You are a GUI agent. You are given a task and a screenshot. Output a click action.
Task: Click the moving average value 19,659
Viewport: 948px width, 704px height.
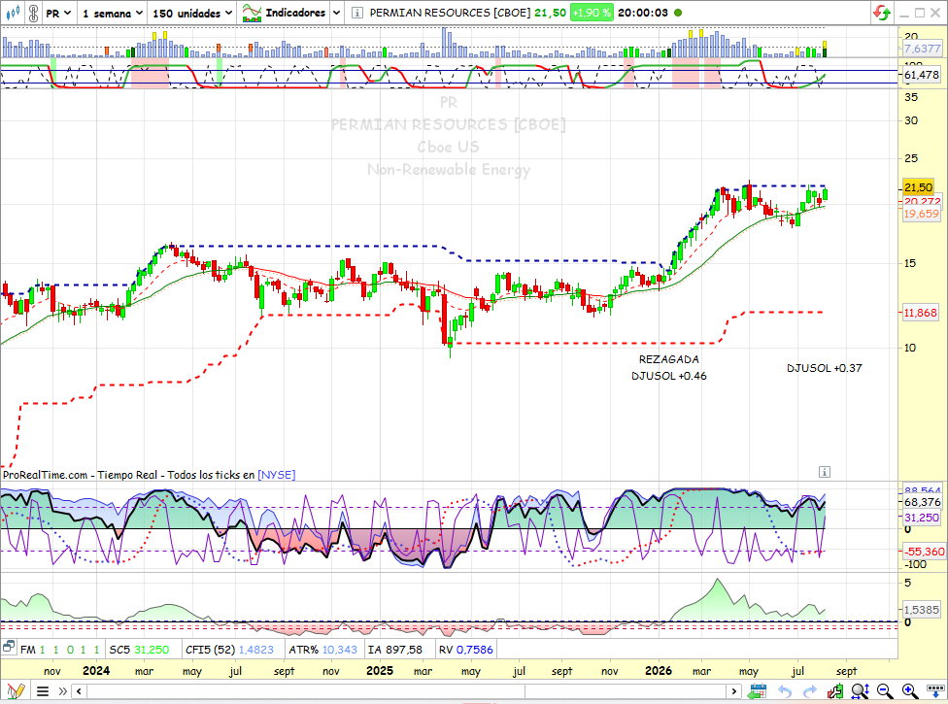pyautogui.click(x=922, y=214)
